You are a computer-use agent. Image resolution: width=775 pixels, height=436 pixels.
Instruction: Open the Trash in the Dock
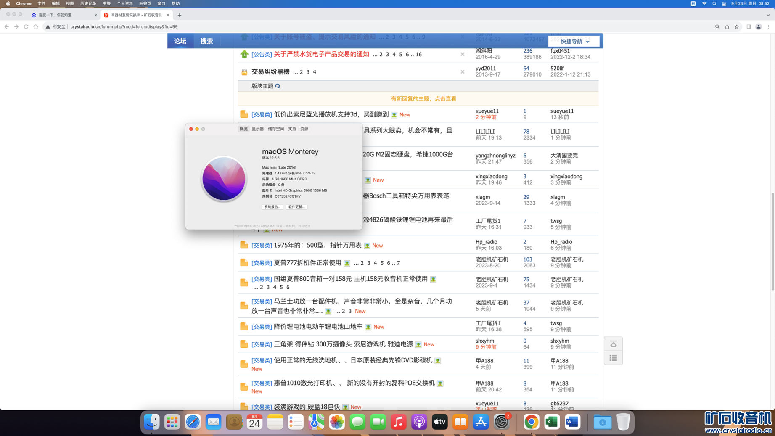(623, 422)
